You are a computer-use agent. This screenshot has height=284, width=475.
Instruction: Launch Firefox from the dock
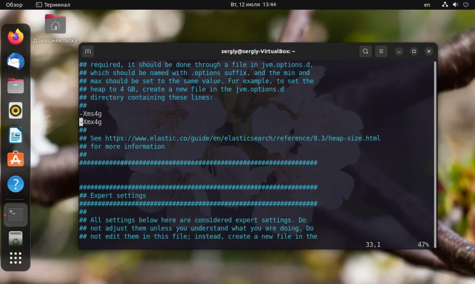[x=15, y=37]
